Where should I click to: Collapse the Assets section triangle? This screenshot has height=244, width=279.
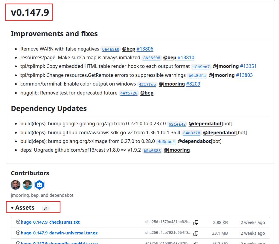point(12,208)
